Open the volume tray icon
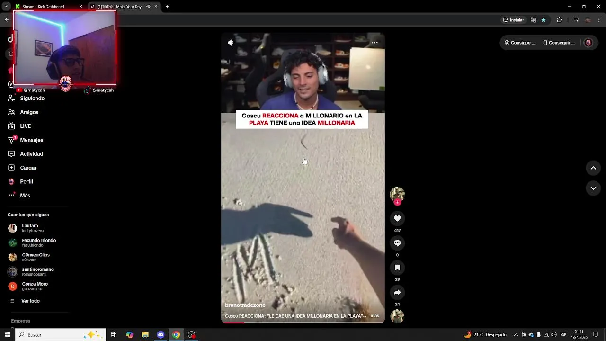The image size is (606, 341). pyautogui.click(x=554, y=335)
